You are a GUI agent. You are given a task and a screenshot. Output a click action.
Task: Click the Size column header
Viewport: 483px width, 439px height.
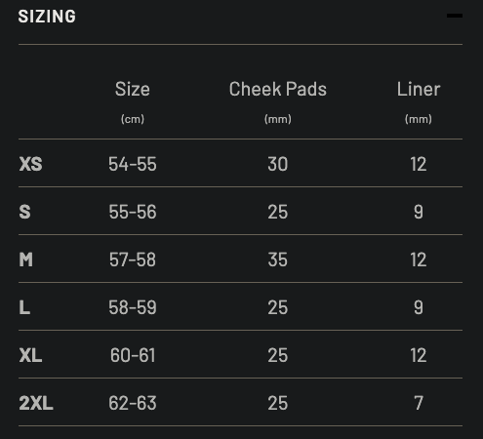point(133,89)
